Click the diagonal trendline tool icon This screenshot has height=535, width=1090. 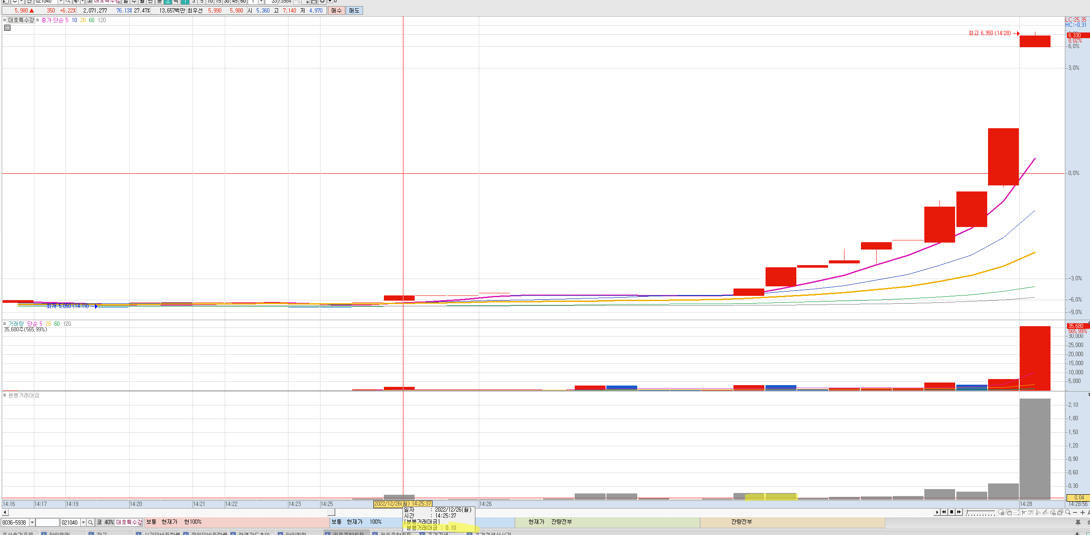pos(1045,512)
